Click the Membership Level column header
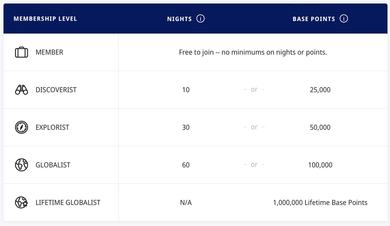The width and height of the screenshot is (390, 226). [x=45, y=19]
